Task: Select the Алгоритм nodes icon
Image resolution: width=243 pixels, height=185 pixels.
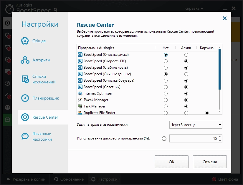Action: [x=25, y=60]
